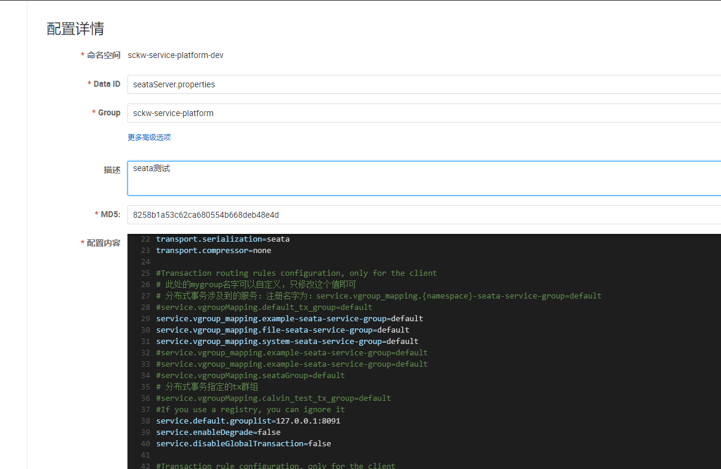Click the commented default_tx_group line 28
721x469 pixels.
point(264,307)
